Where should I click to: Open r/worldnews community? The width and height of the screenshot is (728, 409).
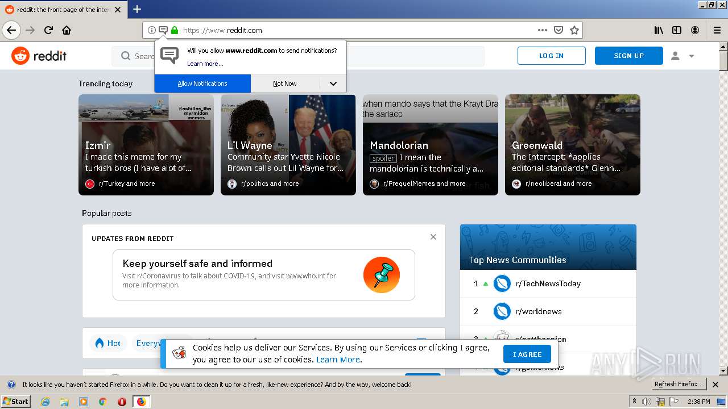tap(539, 311)
